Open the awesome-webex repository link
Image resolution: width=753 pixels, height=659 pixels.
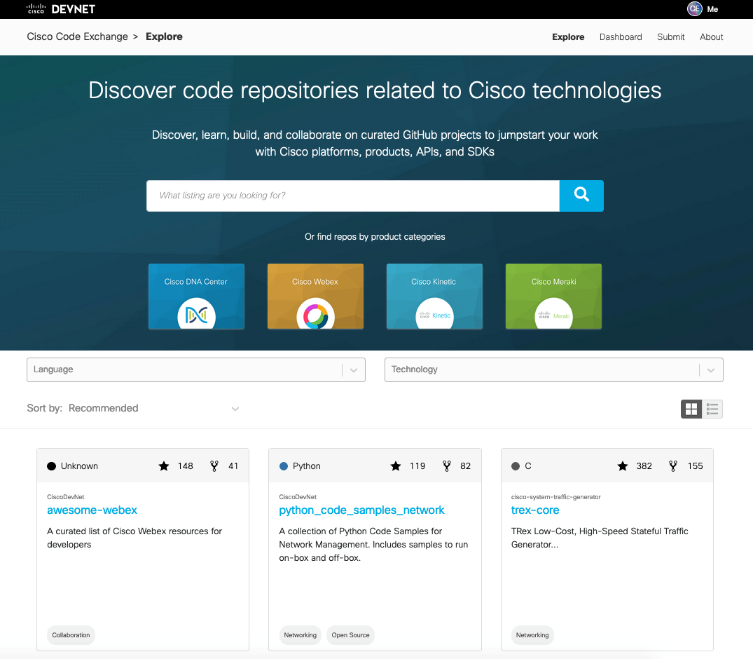pos(92,510)
